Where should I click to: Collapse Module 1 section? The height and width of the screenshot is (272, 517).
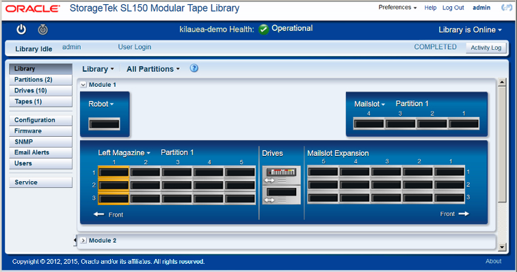click(x=83, y=85)
